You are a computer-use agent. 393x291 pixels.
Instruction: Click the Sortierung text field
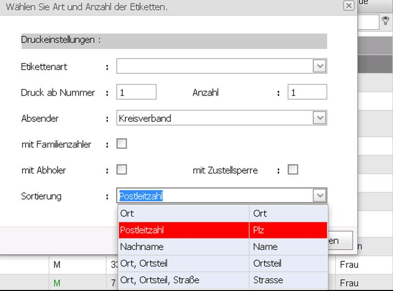[215, 196]
